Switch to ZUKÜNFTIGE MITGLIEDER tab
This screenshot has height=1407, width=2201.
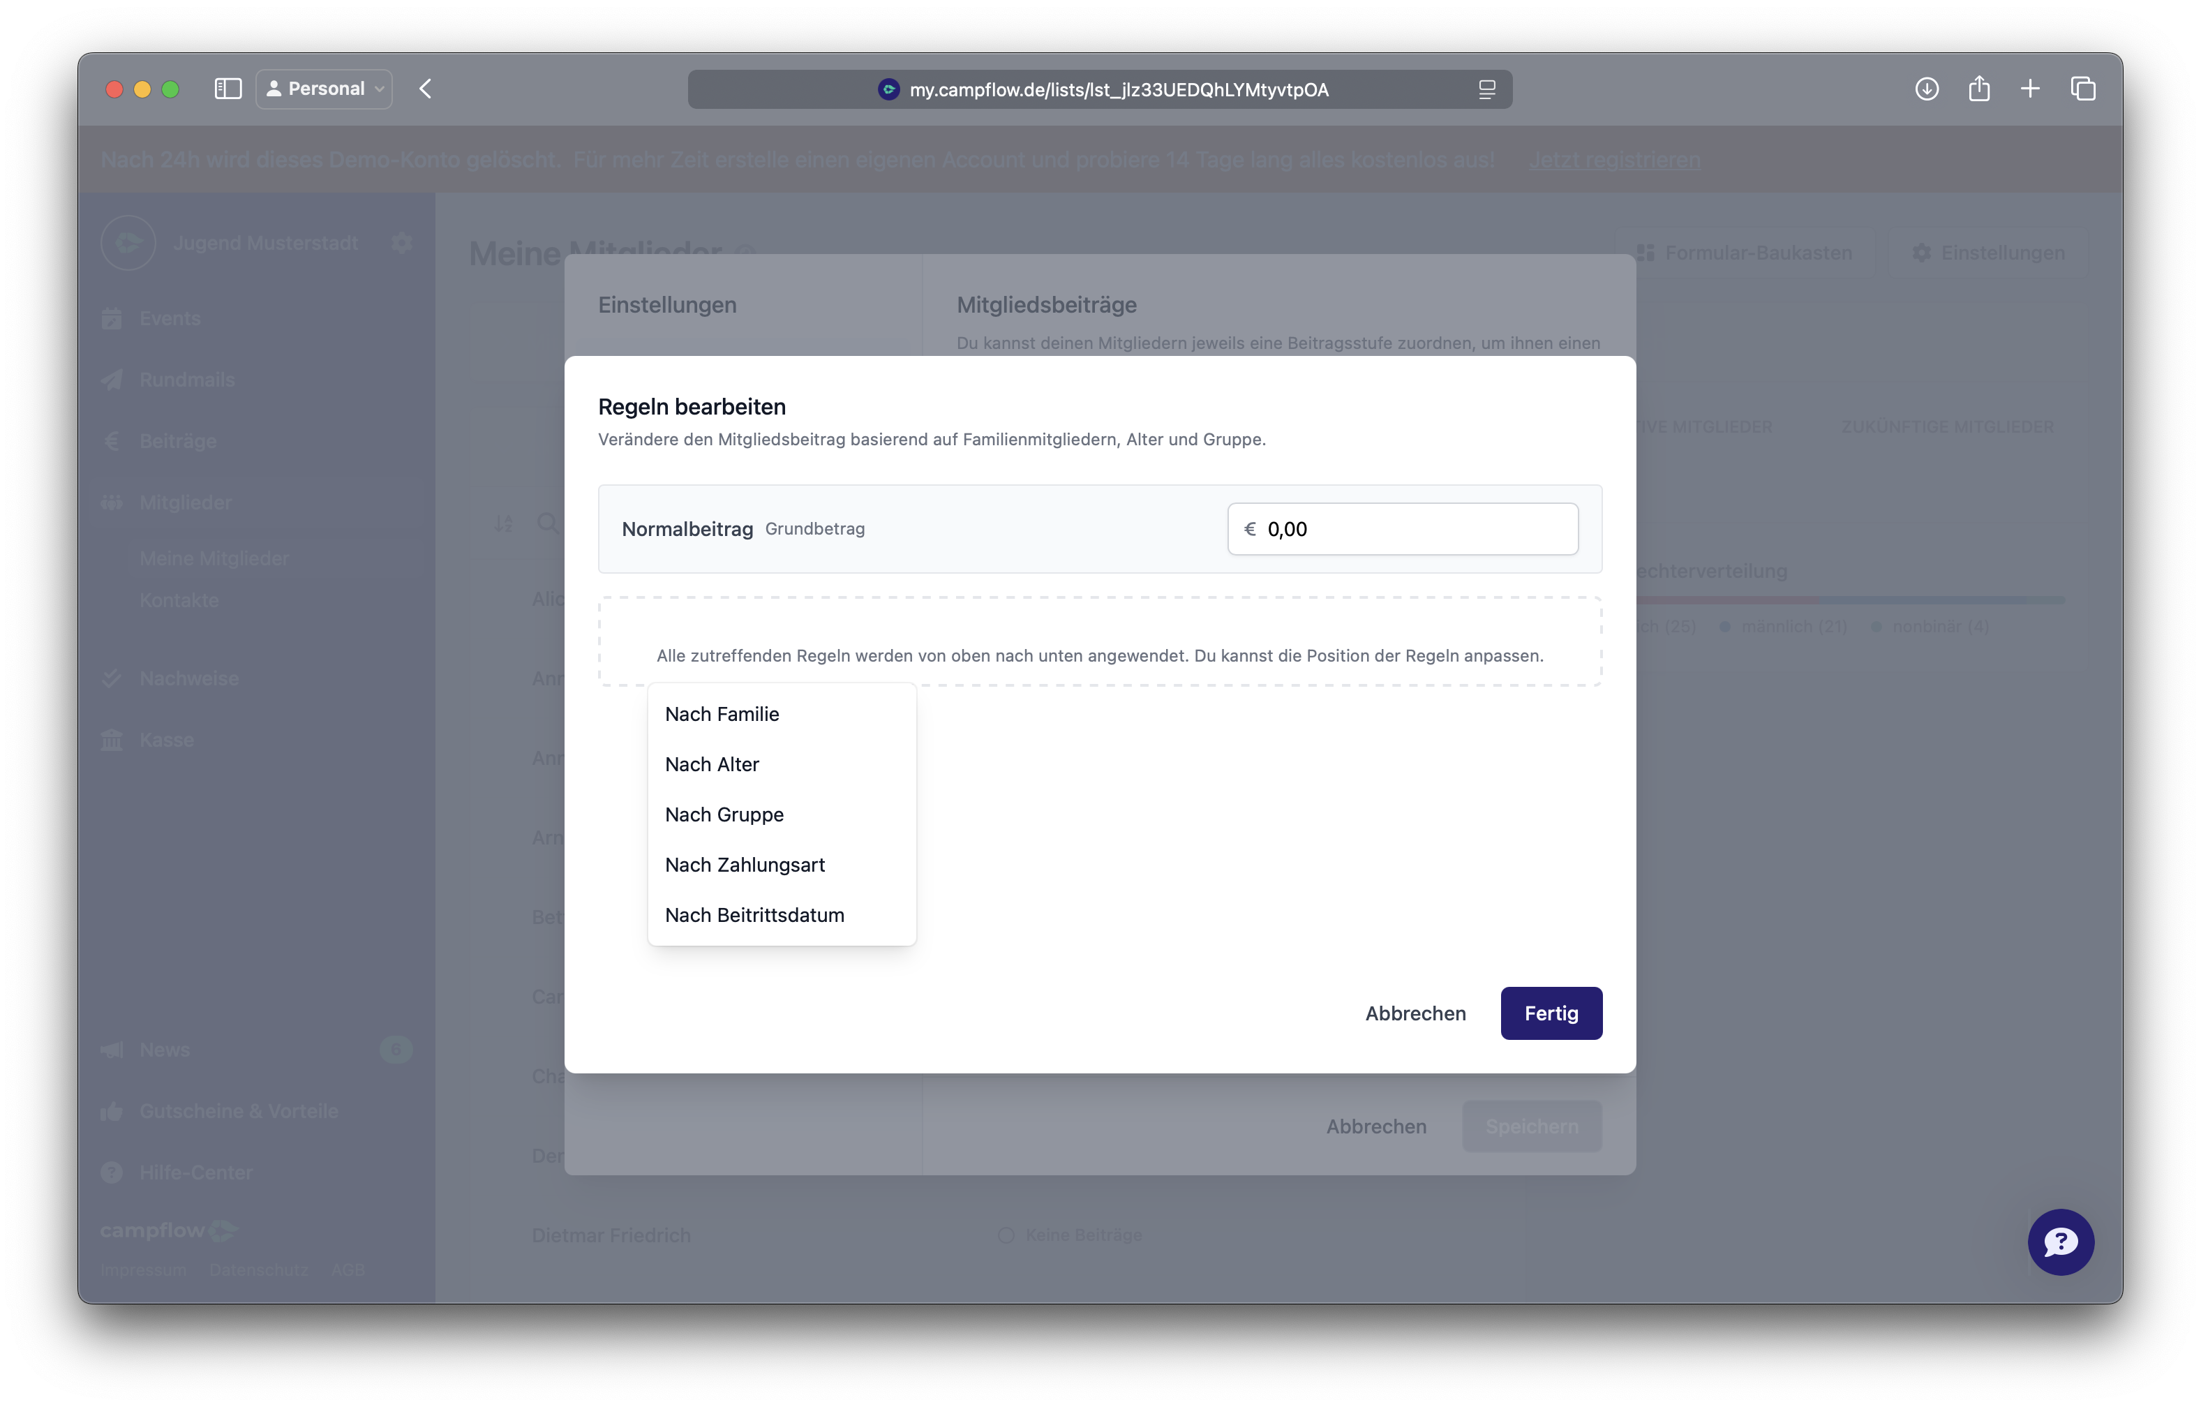point(1947,427)
